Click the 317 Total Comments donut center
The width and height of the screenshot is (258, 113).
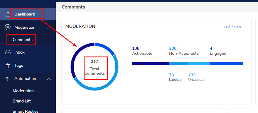click(x=95, y=67)
